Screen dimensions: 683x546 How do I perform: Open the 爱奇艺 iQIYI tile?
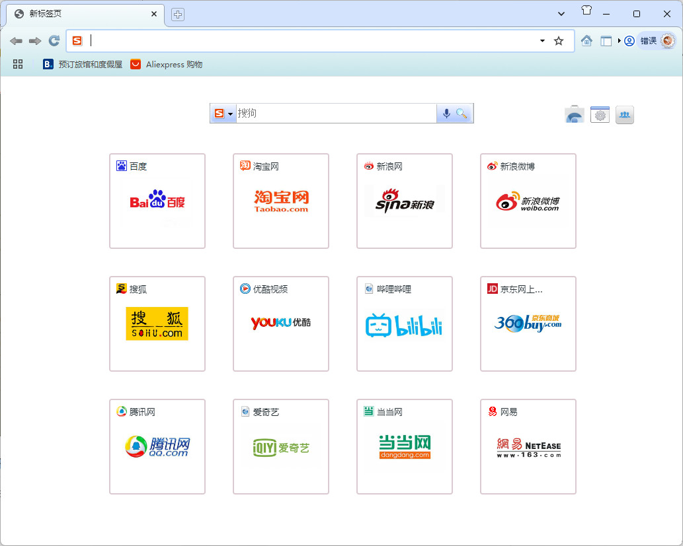[281, 446]
